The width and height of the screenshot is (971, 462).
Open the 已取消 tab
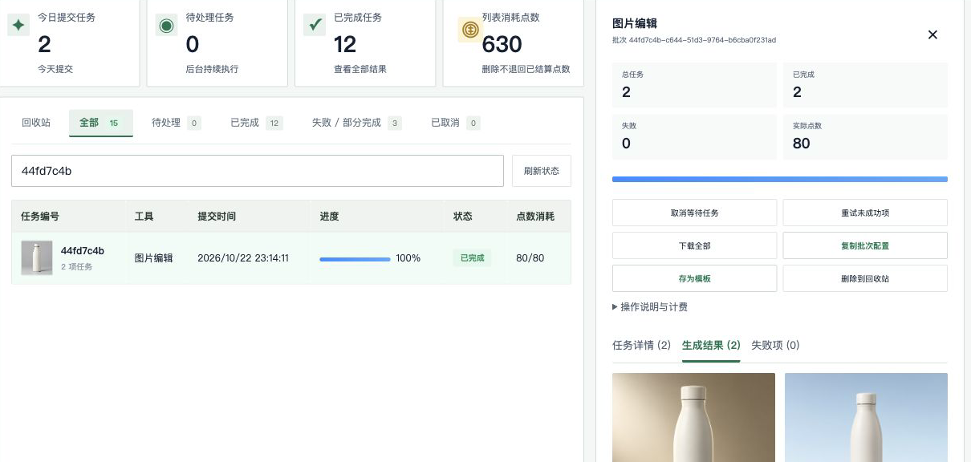[455, 123]
